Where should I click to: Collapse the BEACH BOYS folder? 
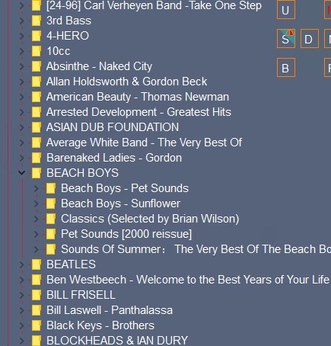(x=22, y=173)
